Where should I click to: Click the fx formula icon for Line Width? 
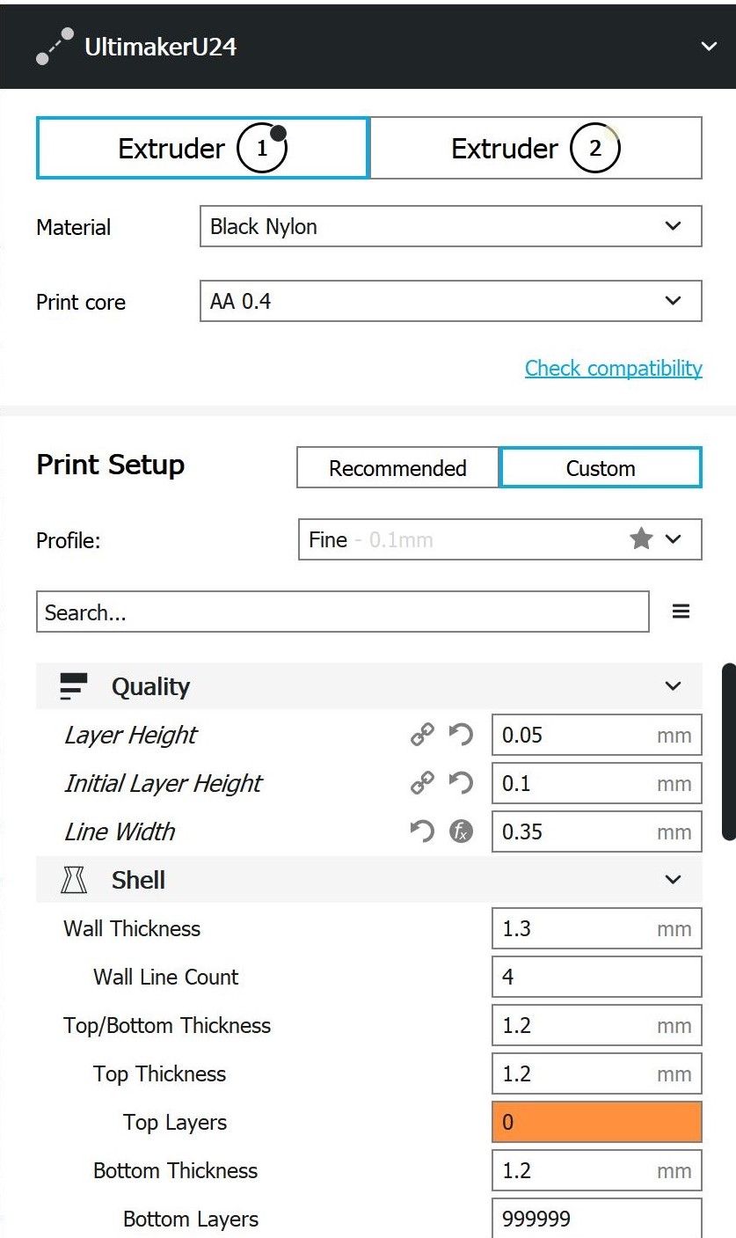(461, 831)
